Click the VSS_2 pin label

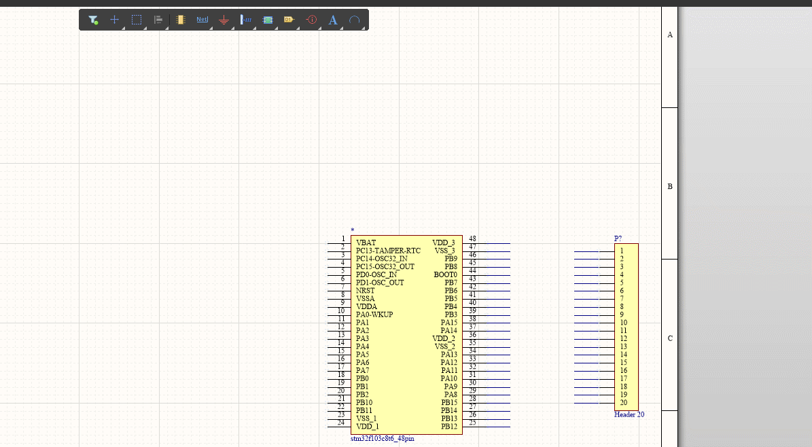(x=445, y=346)
